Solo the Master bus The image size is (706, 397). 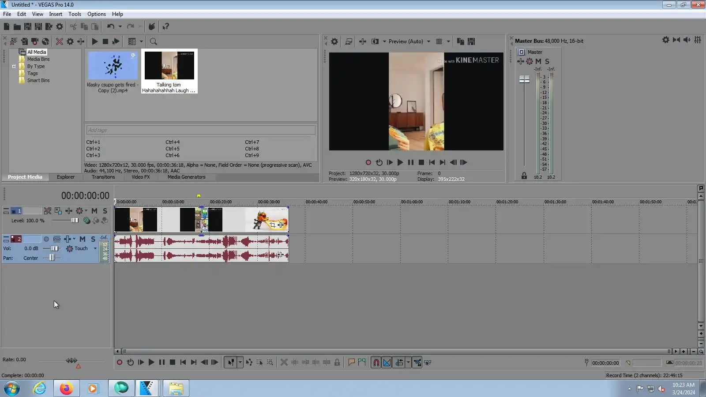pos(547,61)
